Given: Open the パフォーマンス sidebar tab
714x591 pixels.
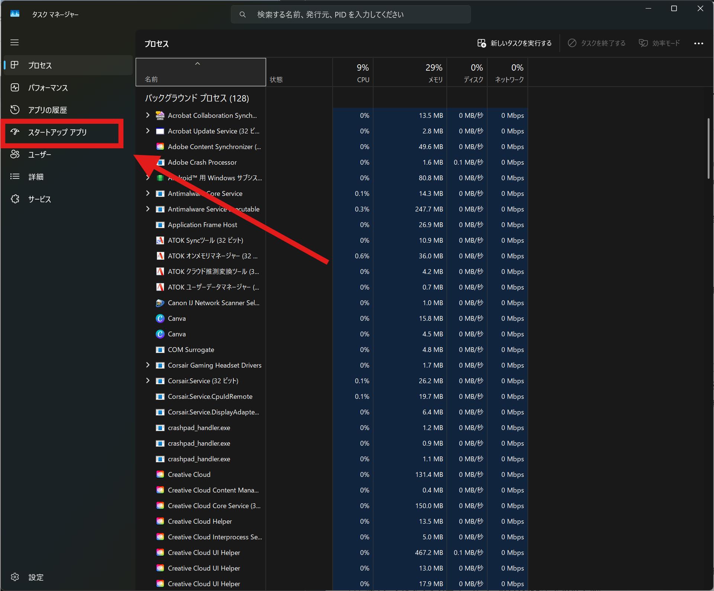Looking at the screenshot, I should [69, 88].
